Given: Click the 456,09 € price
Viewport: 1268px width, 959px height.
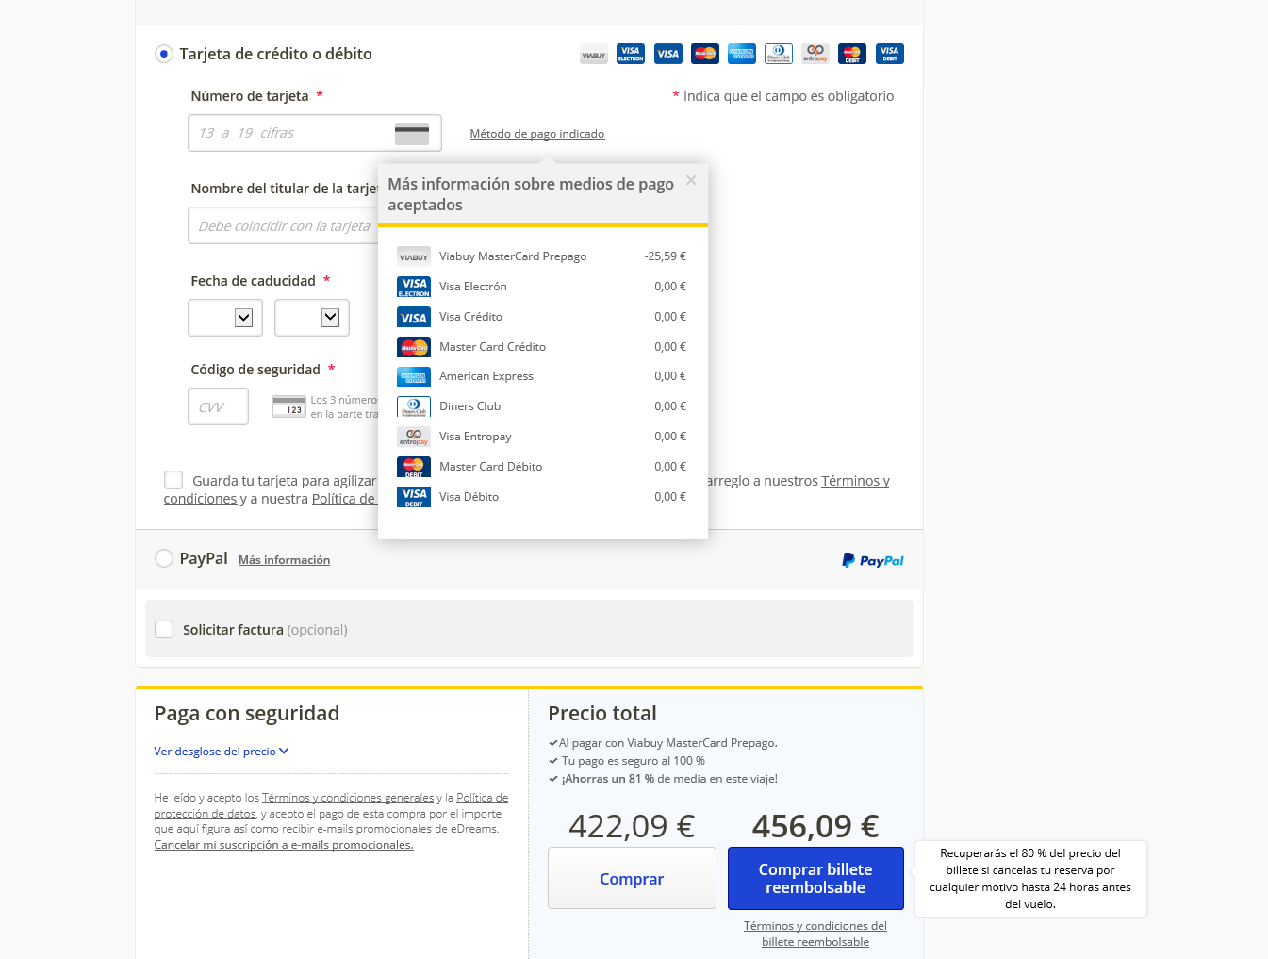Looking at the screenshot, I should 815,826.
